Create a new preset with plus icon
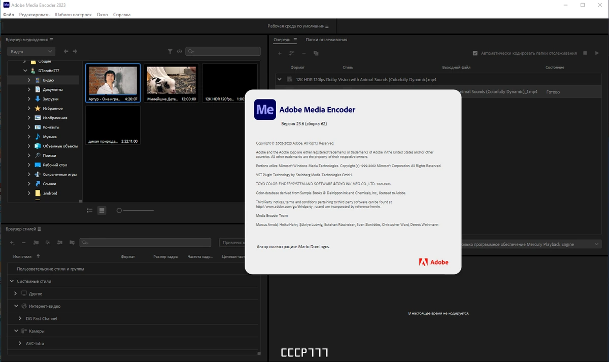Image resolution: width=609 pixels, height=362 pixels. (x=12, y=243)
